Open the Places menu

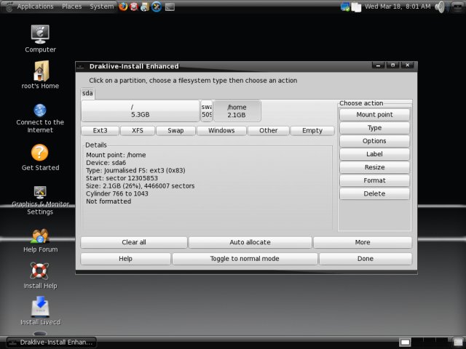tap(71, 7)
